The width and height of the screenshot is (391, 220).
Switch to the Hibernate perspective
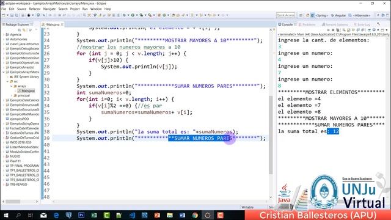(359, 15)
